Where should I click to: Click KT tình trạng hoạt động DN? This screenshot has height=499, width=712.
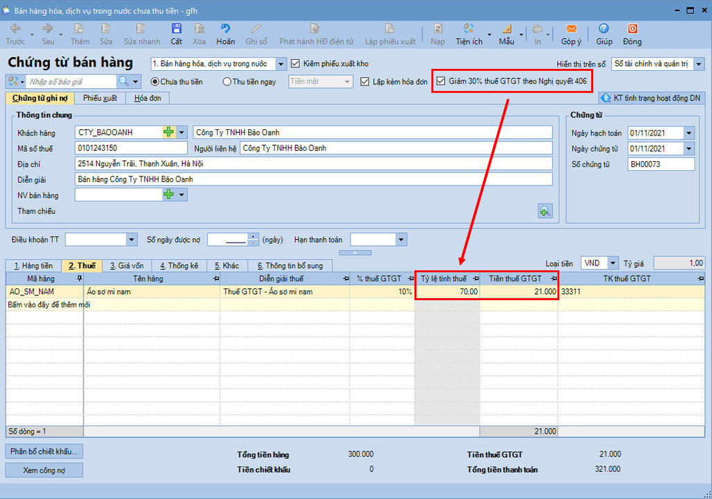point(650,98)
